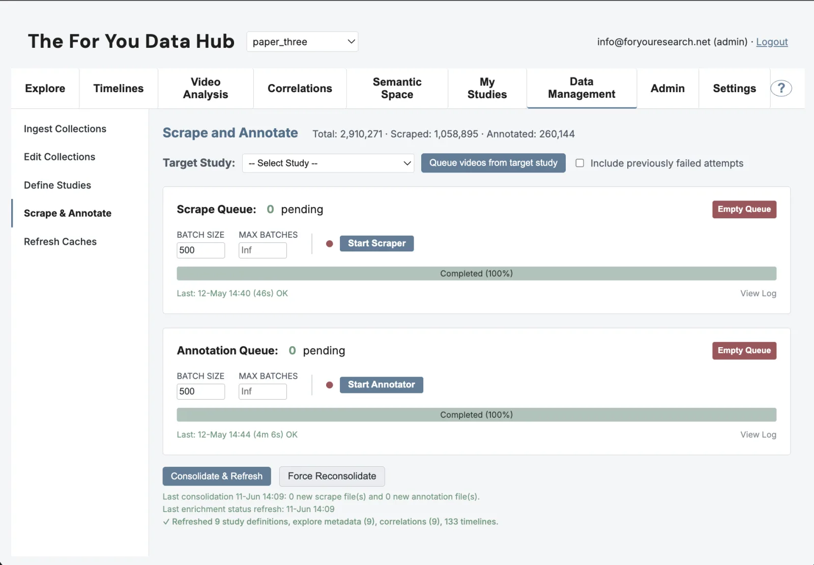This screenshot has width=814, height=565.
Task: Click the Annotation Queue pending count
Action: (x=292, y=351)
